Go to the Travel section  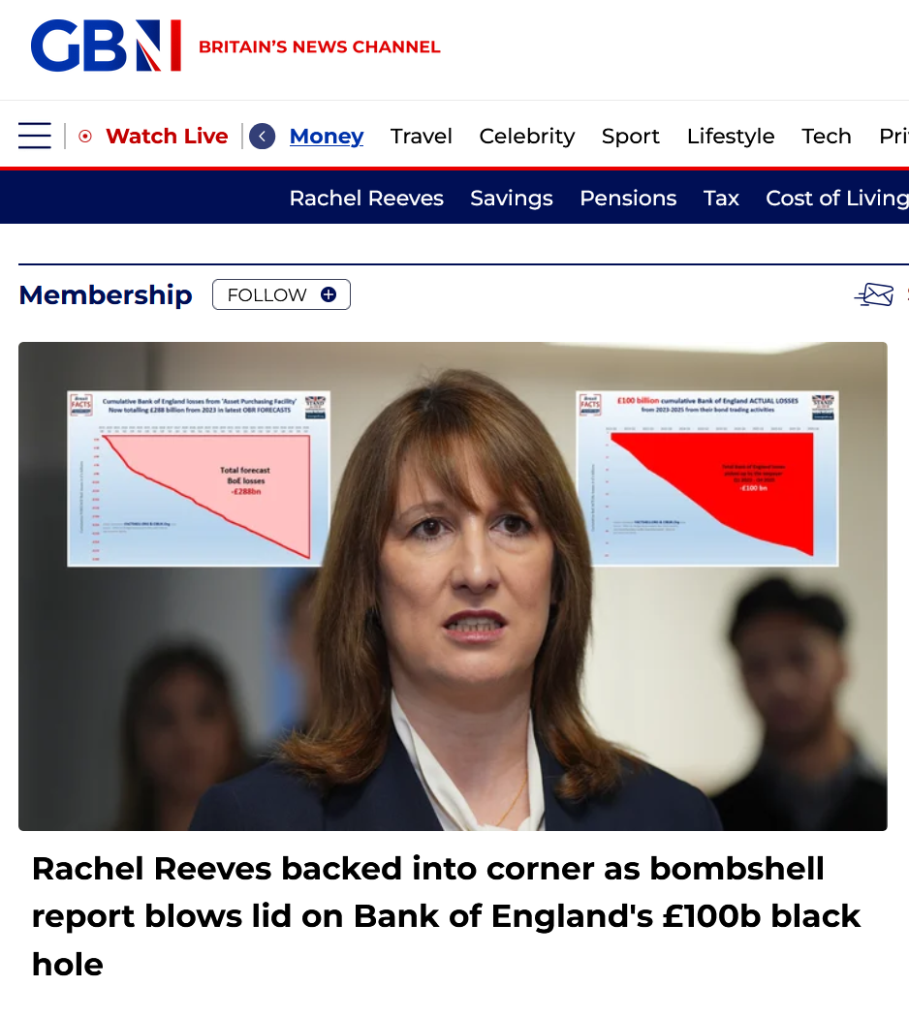pos(422,137)
